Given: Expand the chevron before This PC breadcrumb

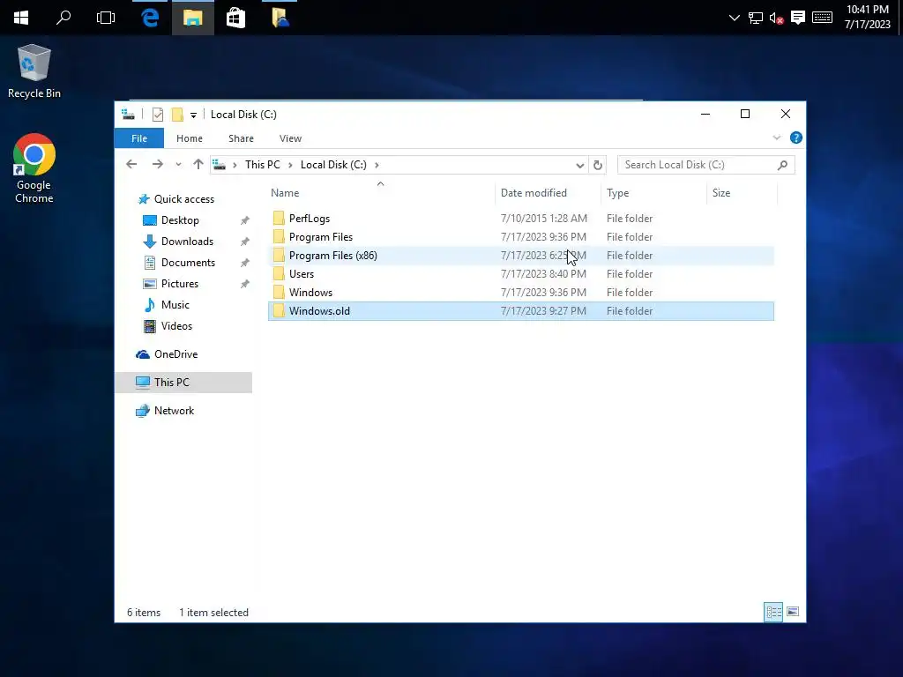Looking at the screenshot, I should point(235,165).
